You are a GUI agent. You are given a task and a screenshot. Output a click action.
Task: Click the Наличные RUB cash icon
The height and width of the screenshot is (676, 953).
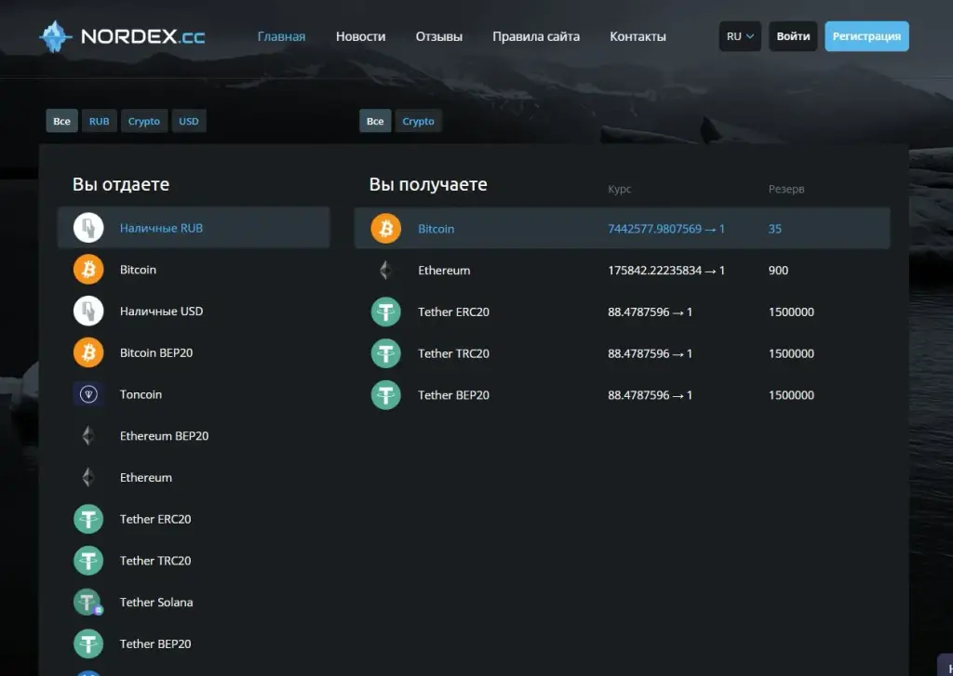coord(88,228)
